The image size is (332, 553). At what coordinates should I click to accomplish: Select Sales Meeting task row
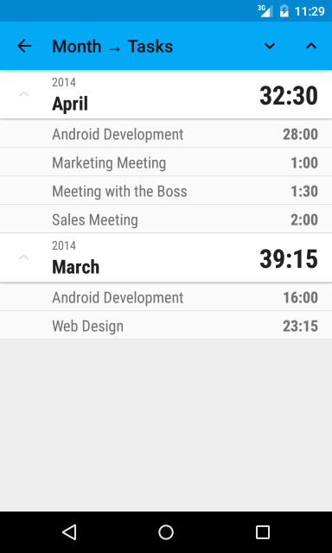click(x=166, y=219)
